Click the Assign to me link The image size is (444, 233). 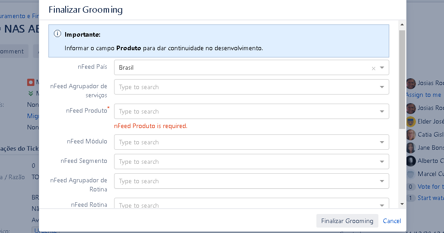(x=424, y=95)
